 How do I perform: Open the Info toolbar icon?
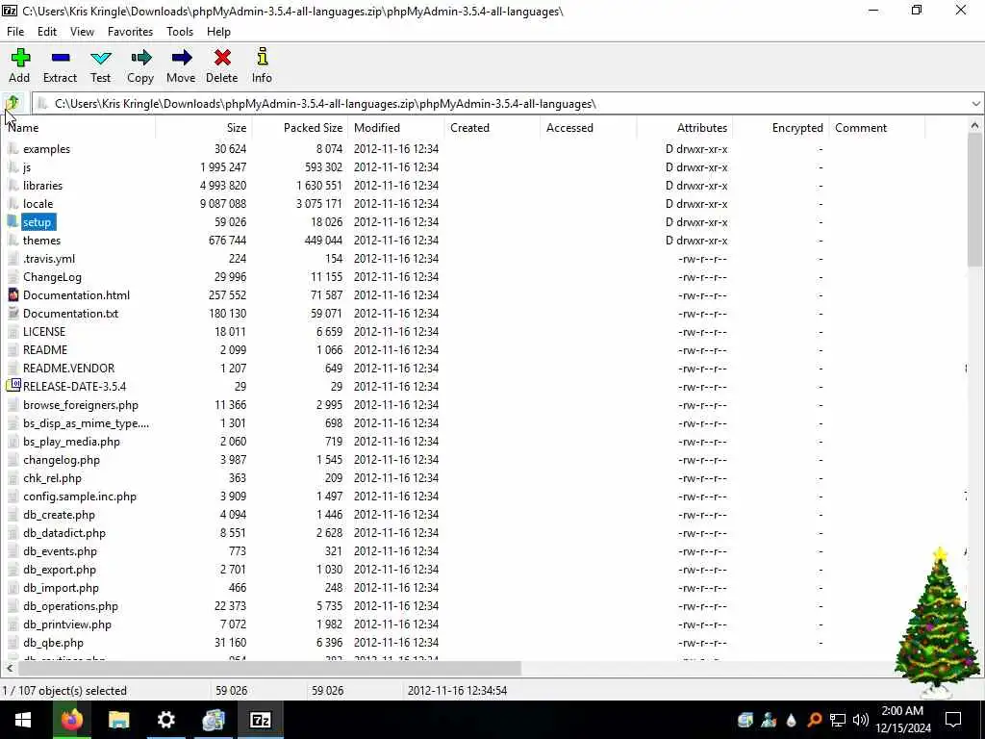262,57
